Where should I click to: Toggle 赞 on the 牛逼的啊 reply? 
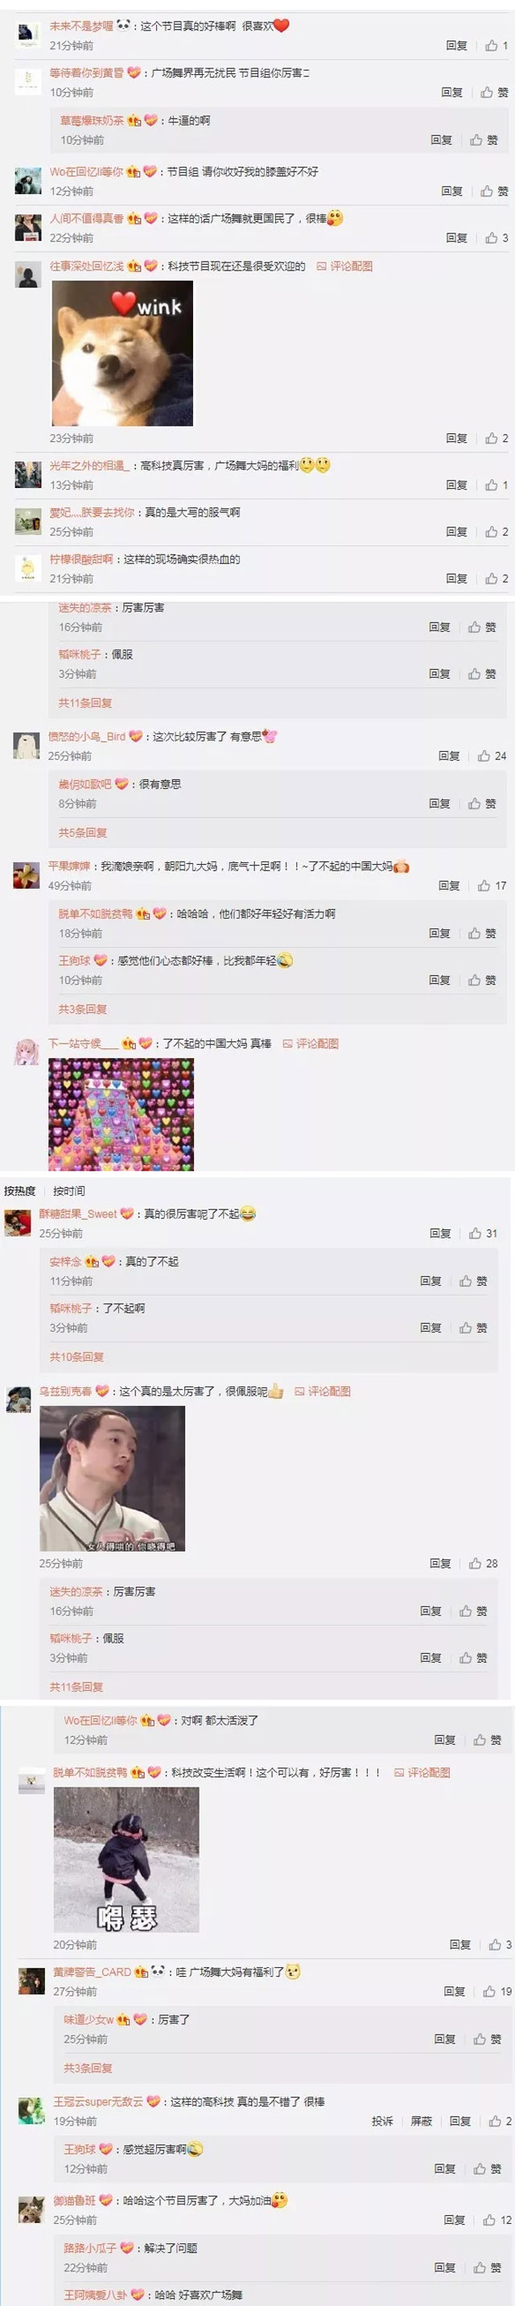[x=484, y=139]
